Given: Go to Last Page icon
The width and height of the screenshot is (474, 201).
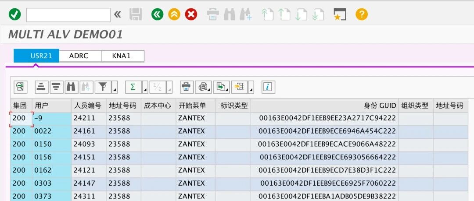Looking at the screenshot, I should point(318,14).
